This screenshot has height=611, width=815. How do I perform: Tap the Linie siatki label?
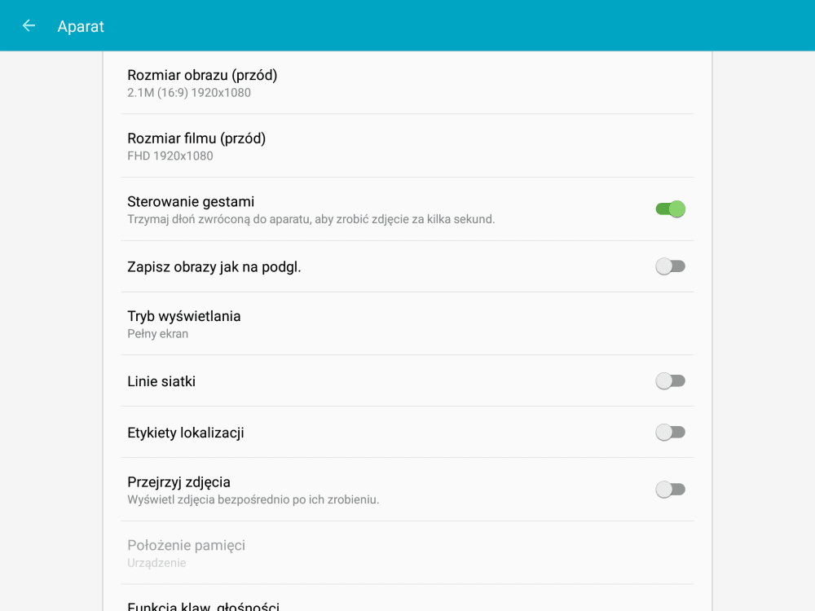[x=161, y=381]
